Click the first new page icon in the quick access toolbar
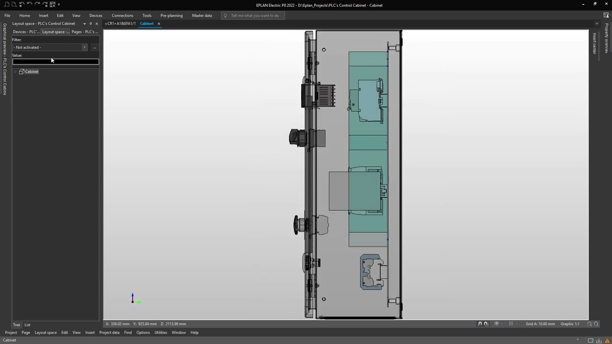 pyautogui.click(x=7, y=4)
